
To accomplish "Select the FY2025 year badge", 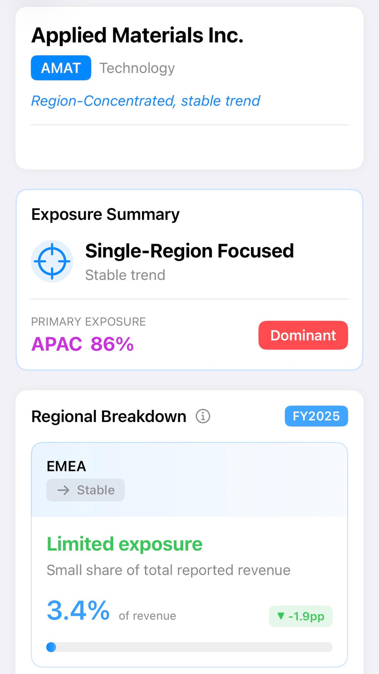I will pyautogui.click(x=316, y=416).
